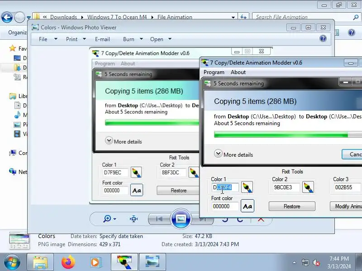362x271 pixels.
Task: Click the Modify Animation button
Action: click(x=346, y=206)
